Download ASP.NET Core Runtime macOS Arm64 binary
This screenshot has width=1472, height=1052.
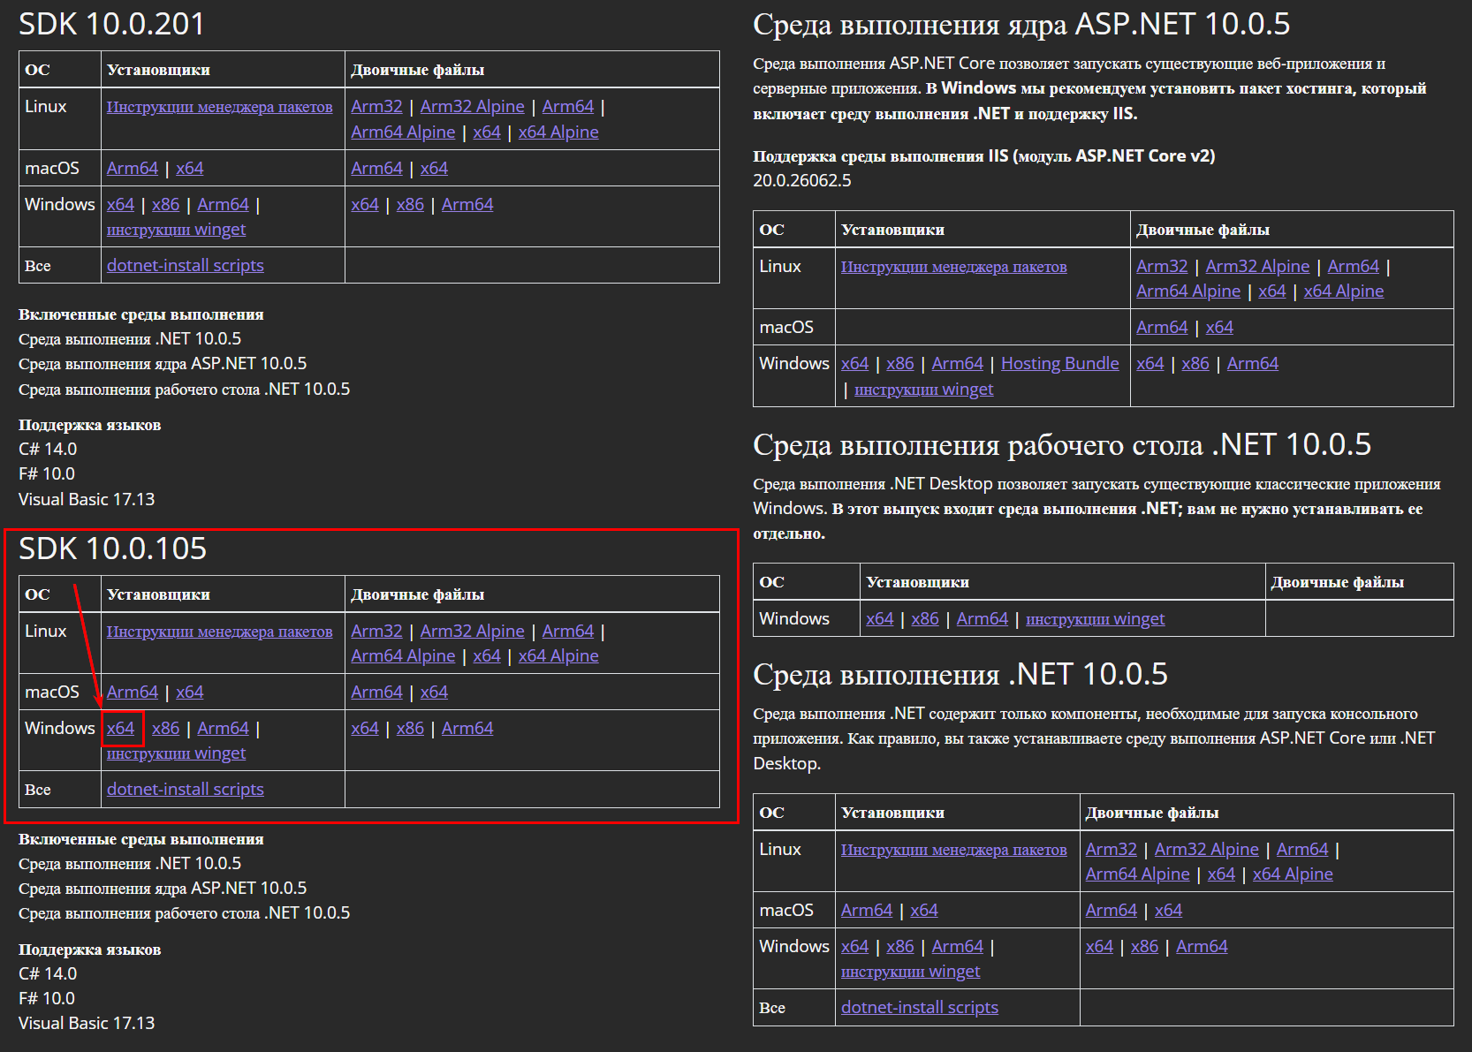pos(1162,328)
